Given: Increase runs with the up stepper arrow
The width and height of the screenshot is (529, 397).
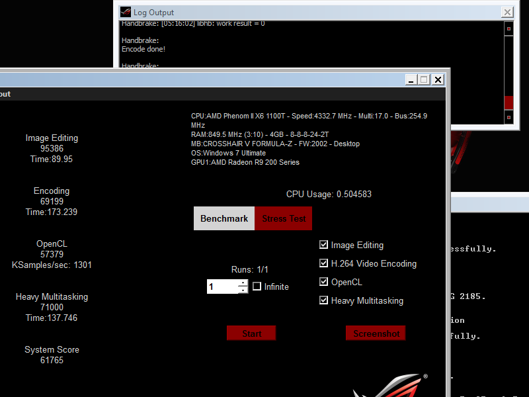Looking at the screenshot, I should coord(243,283).
